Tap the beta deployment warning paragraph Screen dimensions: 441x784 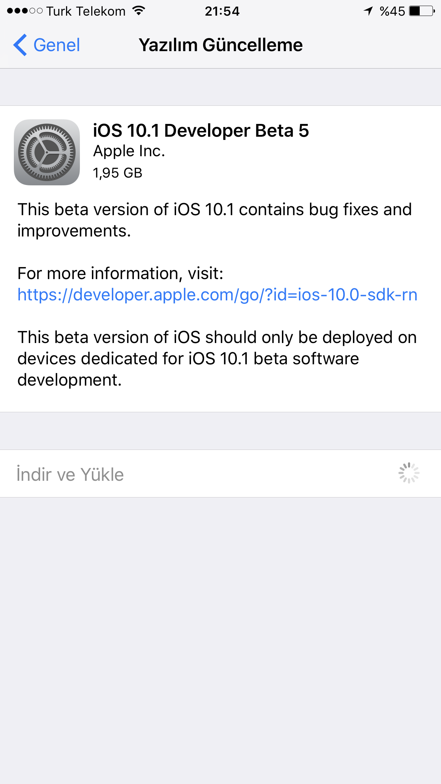tap(217, 358)
